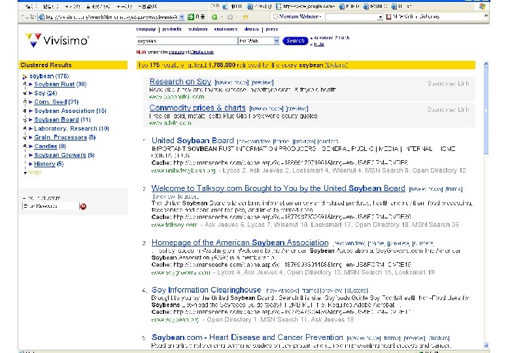
Task: Open the Help link near Search
Action: tap(319, 44)
